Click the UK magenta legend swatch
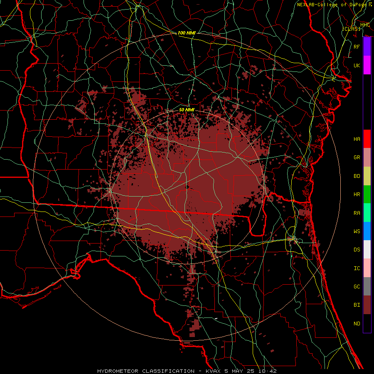Image resolution: width=374 pixels, height=374 pixels. point(367,65)
